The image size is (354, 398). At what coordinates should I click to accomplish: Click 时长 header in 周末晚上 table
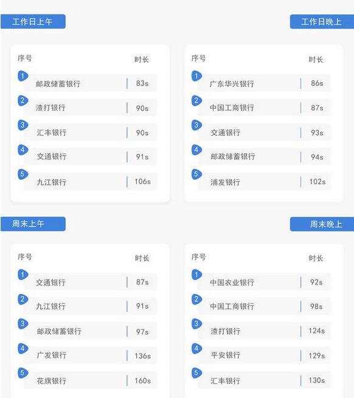pos(316,258)
